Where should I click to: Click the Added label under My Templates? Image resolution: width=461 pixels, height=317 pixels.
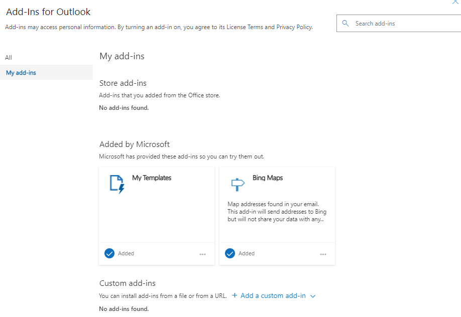[126, 253]
